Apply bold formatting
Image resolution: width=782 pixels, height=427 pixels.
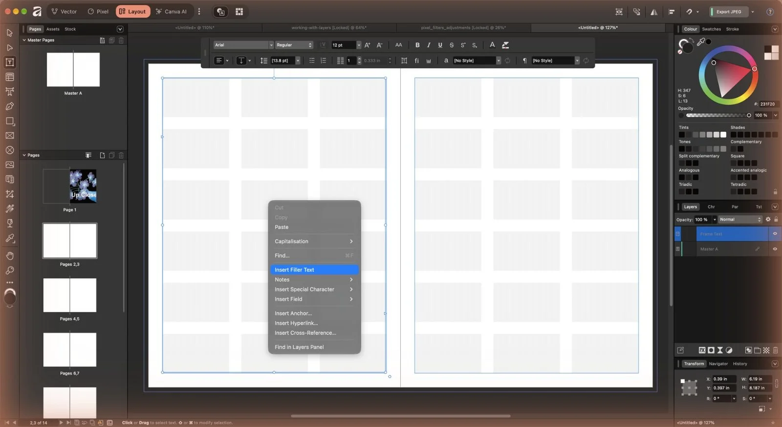pyautogui.click(x=417, y=45)
